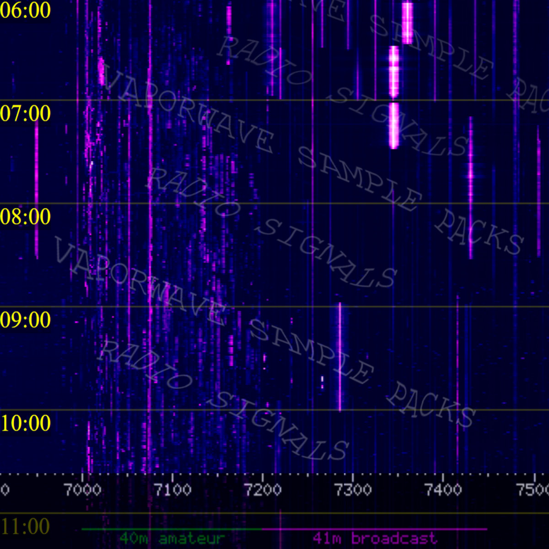The width and height of the screenshot is (549, 549).
Task: Select the 09:00 time marker
Action: coord(26,320)
